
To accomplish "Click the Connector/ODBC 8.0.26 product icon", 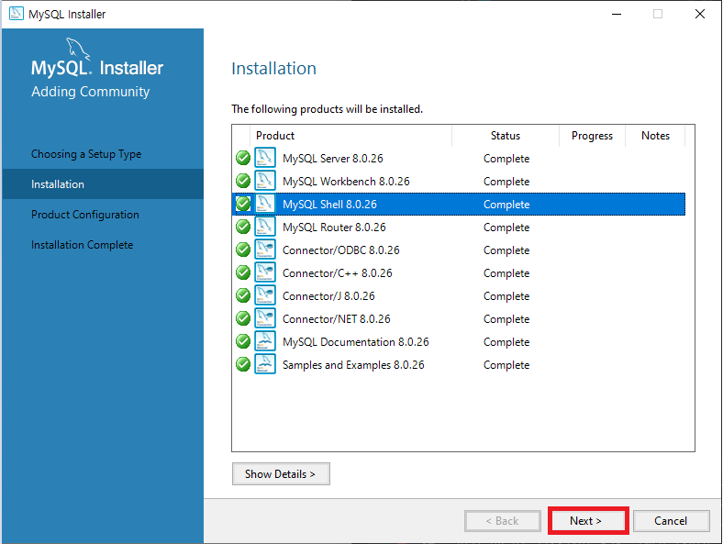I will 265,250.
